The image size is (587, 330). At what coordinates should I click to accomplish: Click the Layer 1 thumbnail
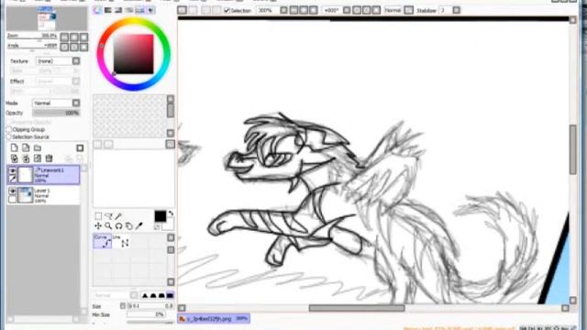click(x=26, y=195)
